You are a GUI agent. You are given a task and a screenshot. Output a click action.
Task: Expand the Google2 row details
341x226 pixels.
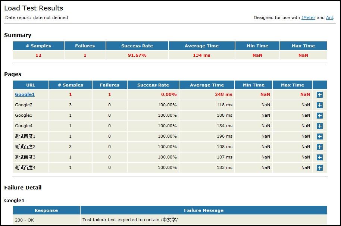tap(319, 105)
